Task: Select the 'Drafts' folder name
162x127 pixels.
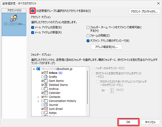Action: click(x=53, y=77)
